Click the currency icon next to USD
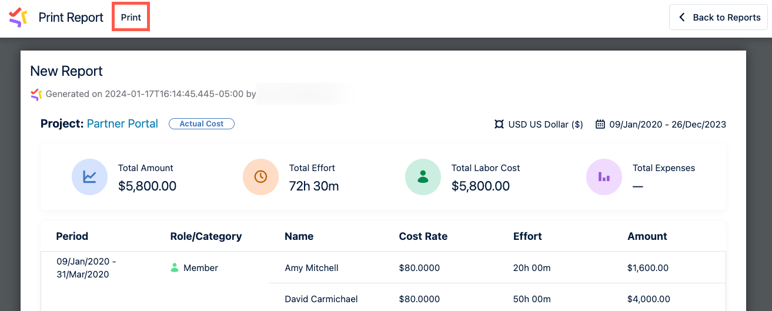The height and width of the screenshot is (311, 772). click(499, 124)
